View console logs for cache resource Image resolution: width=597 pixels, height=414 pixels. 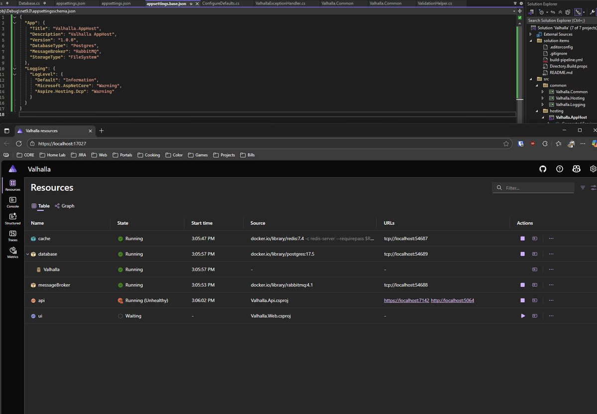coord(535,239)
